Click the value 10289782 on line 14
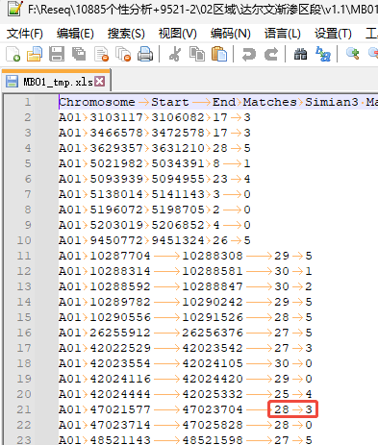 pos(120,302)
